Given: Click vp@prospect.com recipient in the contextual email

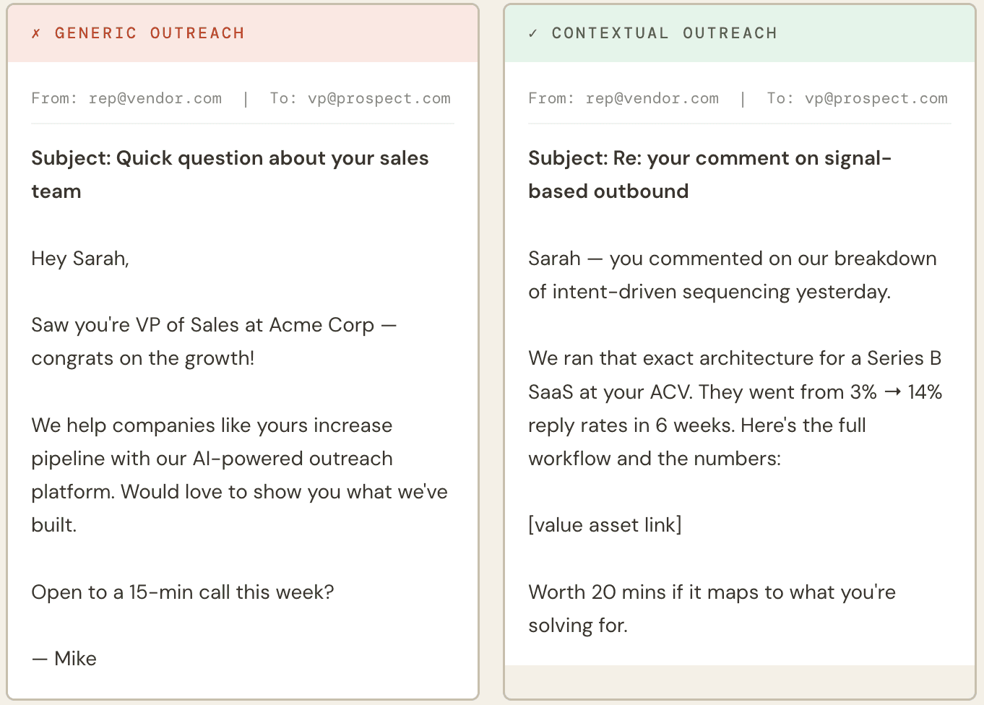Looking at the screenshot, I should point(876,98).
